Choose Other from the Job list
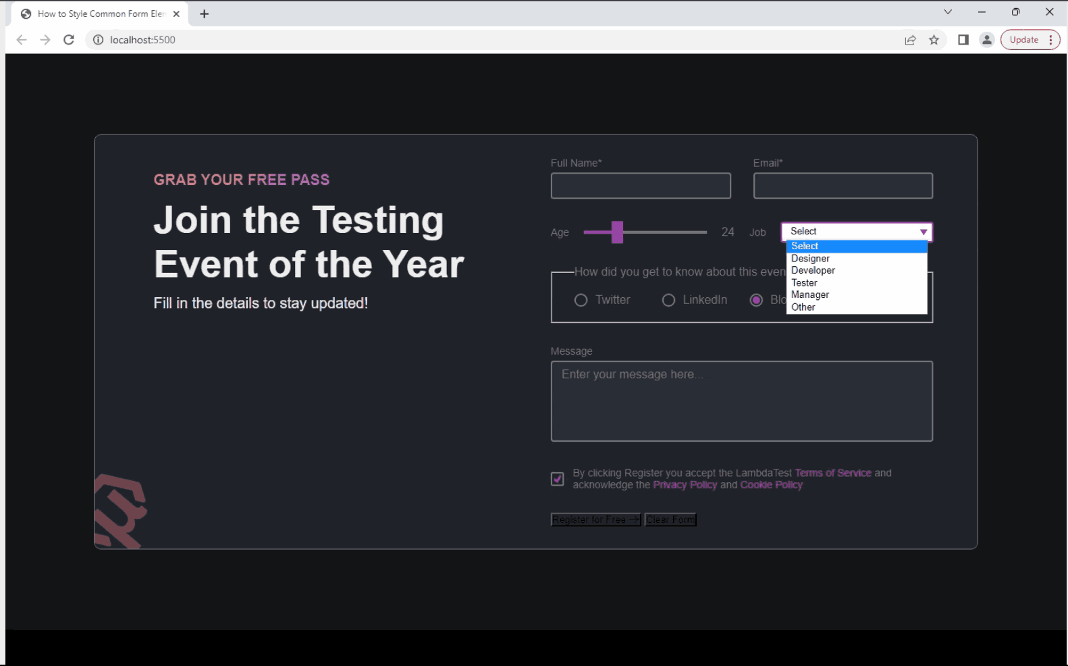This screenshot has height=666, width=1068. coord(857,307)
